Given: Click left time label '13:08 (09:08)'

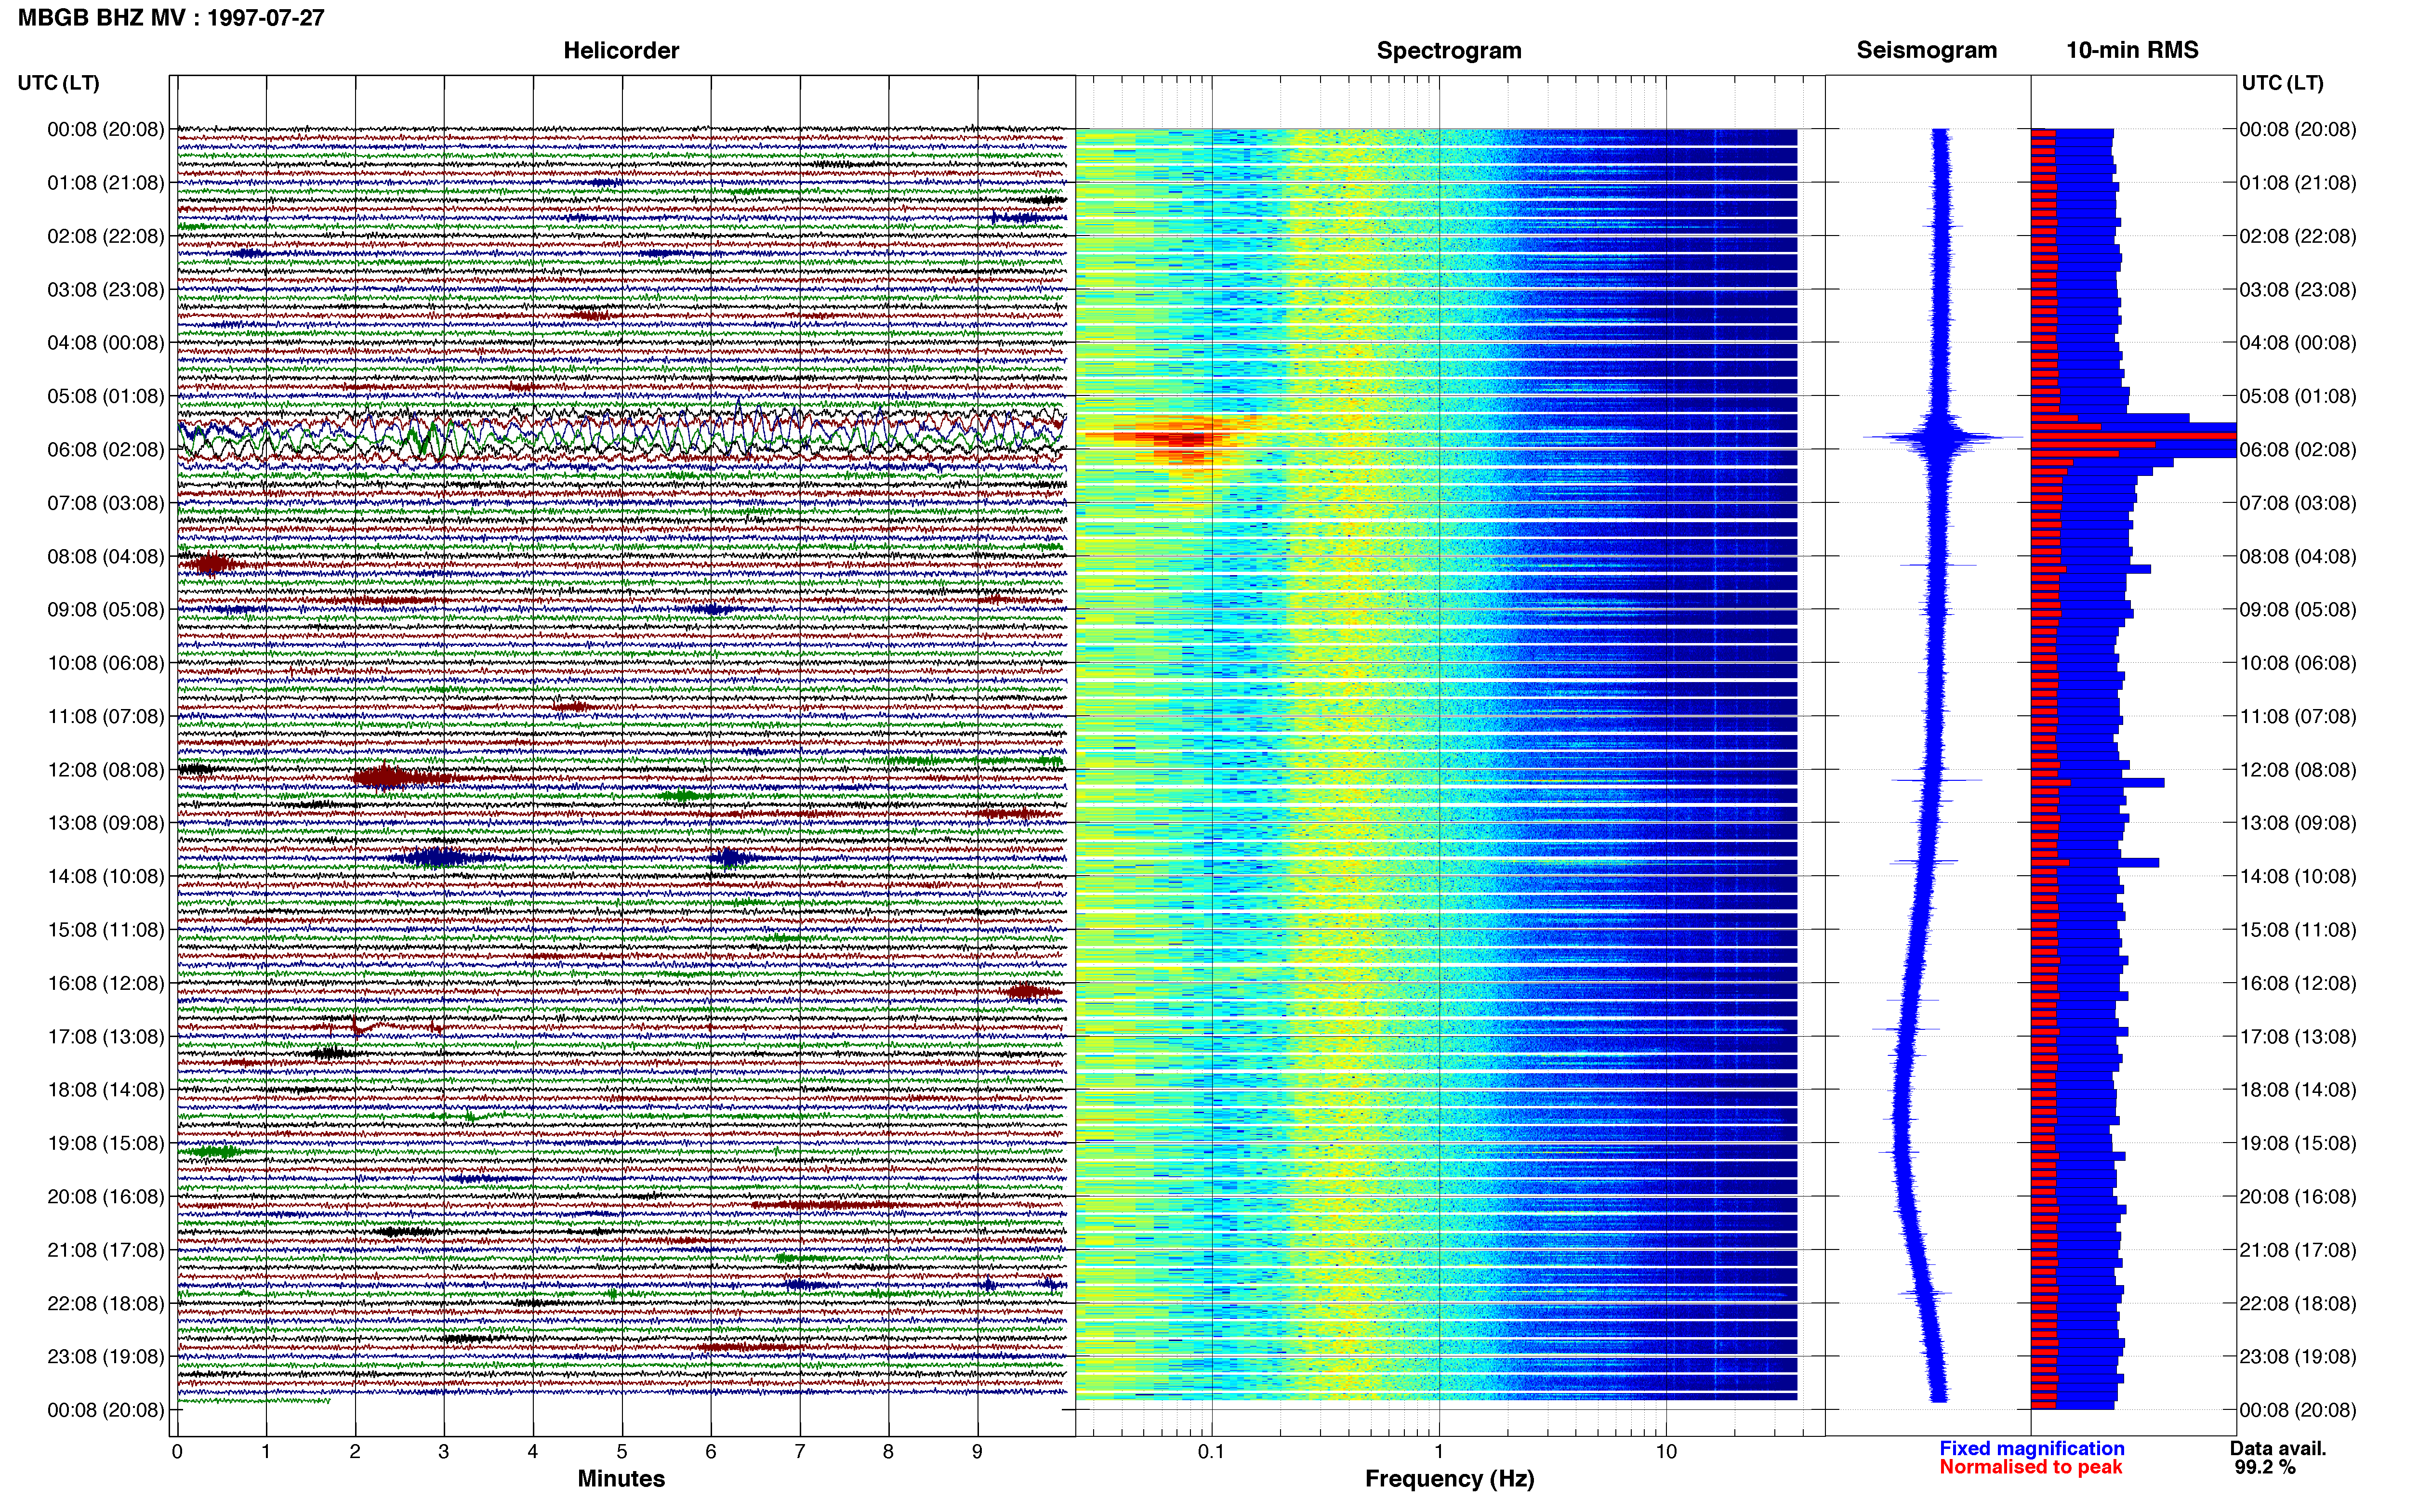Looking at the screenshot, I should [106, 823].
